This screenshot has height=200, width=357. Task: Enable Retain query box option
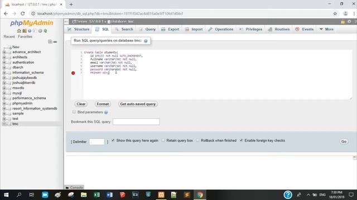click(x=163, y=141)
